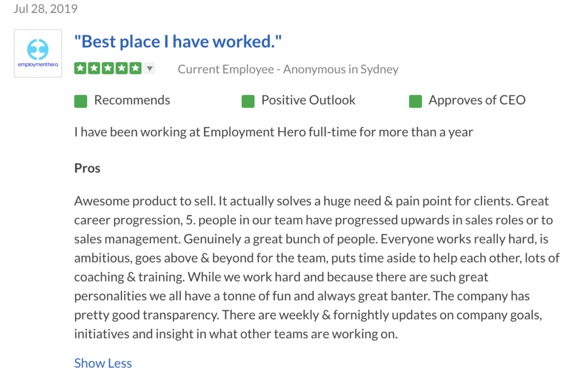Click the second green rating star
The width and height of the screenshot is (573, 378).
click(x=94, y=68)
